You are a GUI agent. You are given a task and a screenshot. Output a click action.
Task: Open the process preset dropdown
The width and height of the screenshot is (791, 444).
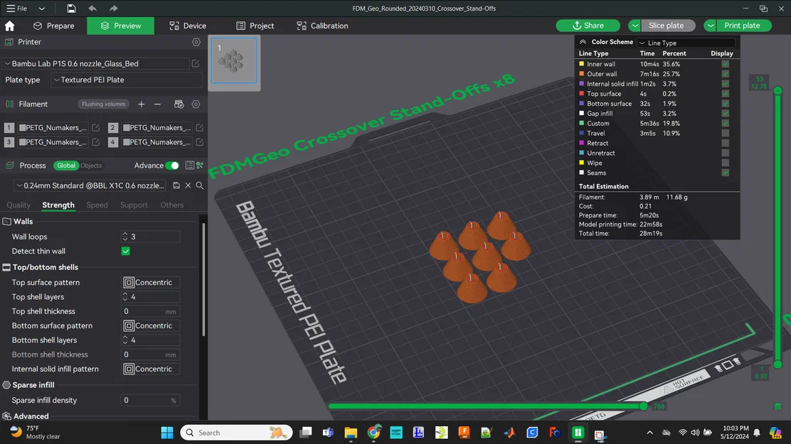click(91, 185)
